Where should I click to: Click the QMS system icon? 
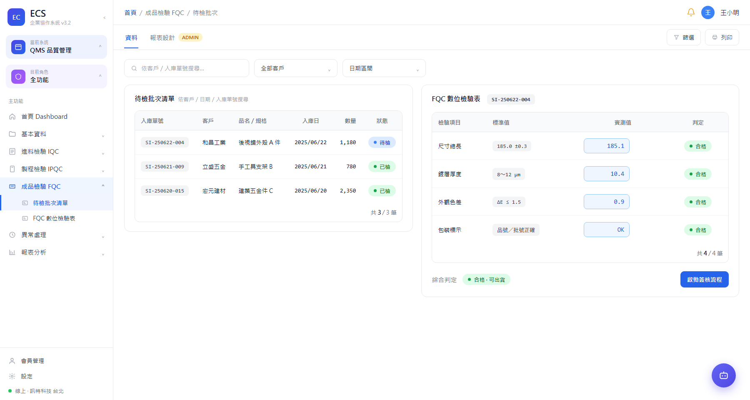[x=18, y=47]
